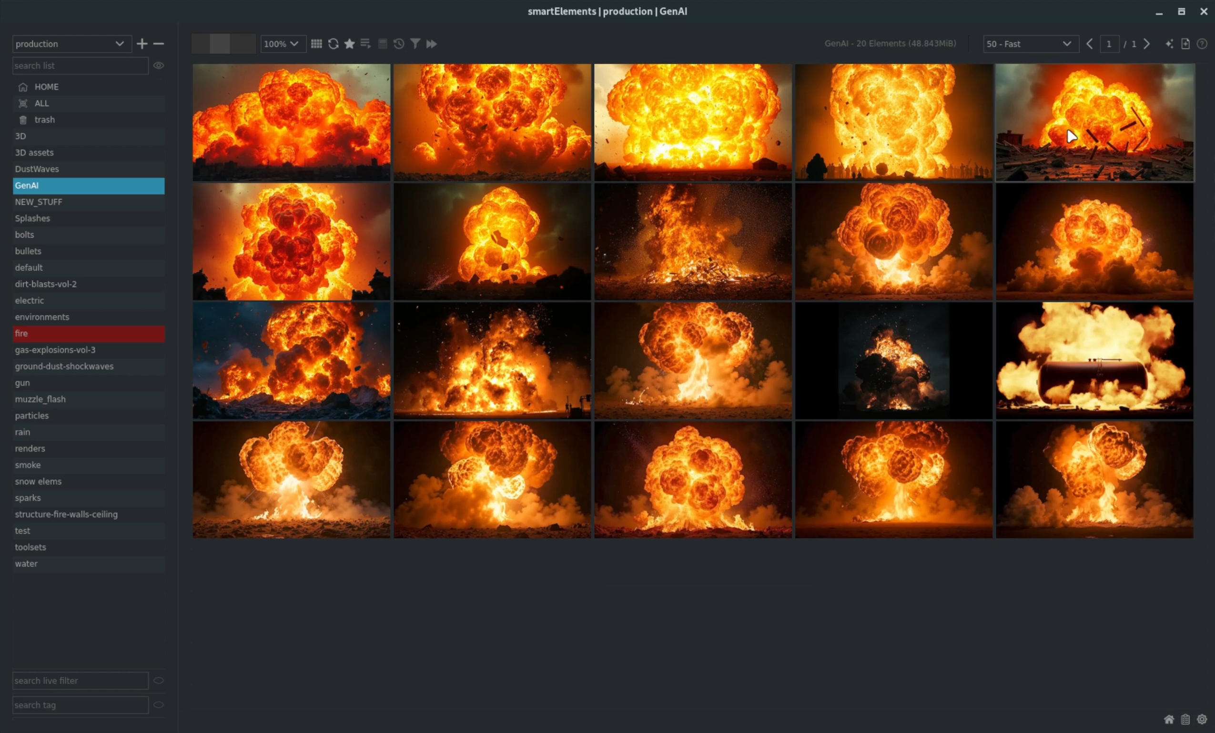Image resolution: width=1215 pixels, height=733 pixels.
Task: Open the sort options icon
Action: tap(365, 44)
